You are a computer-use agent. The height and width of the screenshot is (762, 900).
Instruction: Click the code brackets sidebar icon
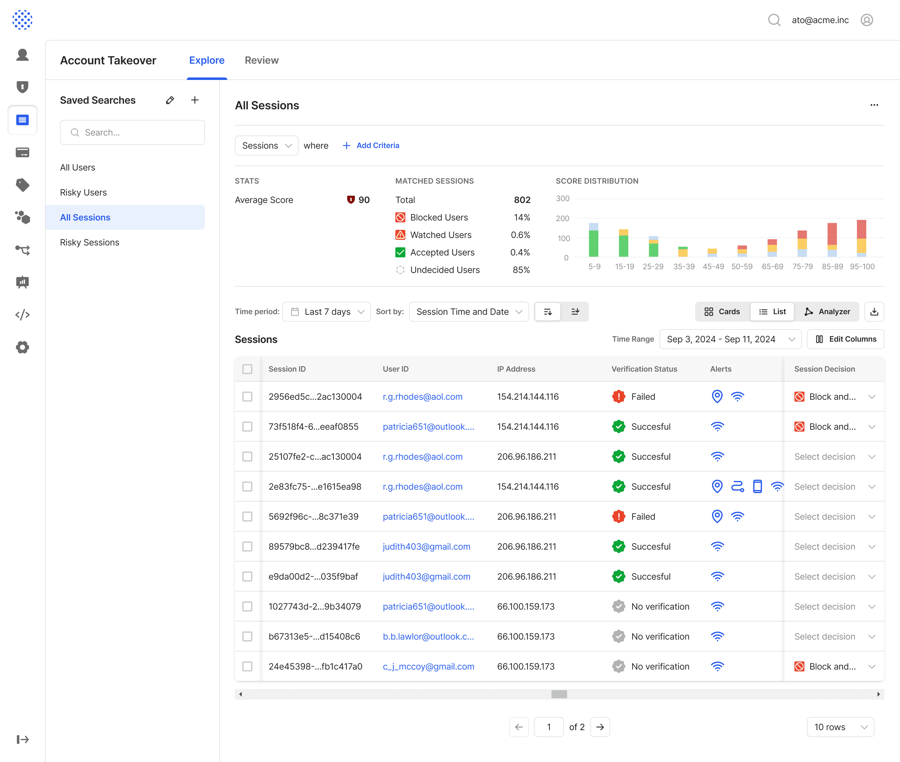tap(22, 314)
